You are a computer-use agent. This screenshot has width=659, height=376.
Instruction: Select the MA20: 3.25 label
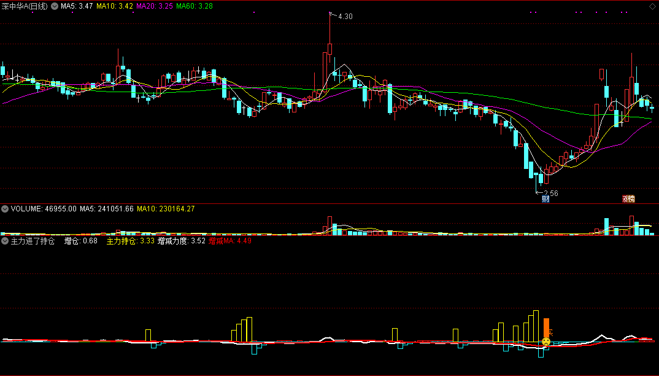tap(155, 6)
